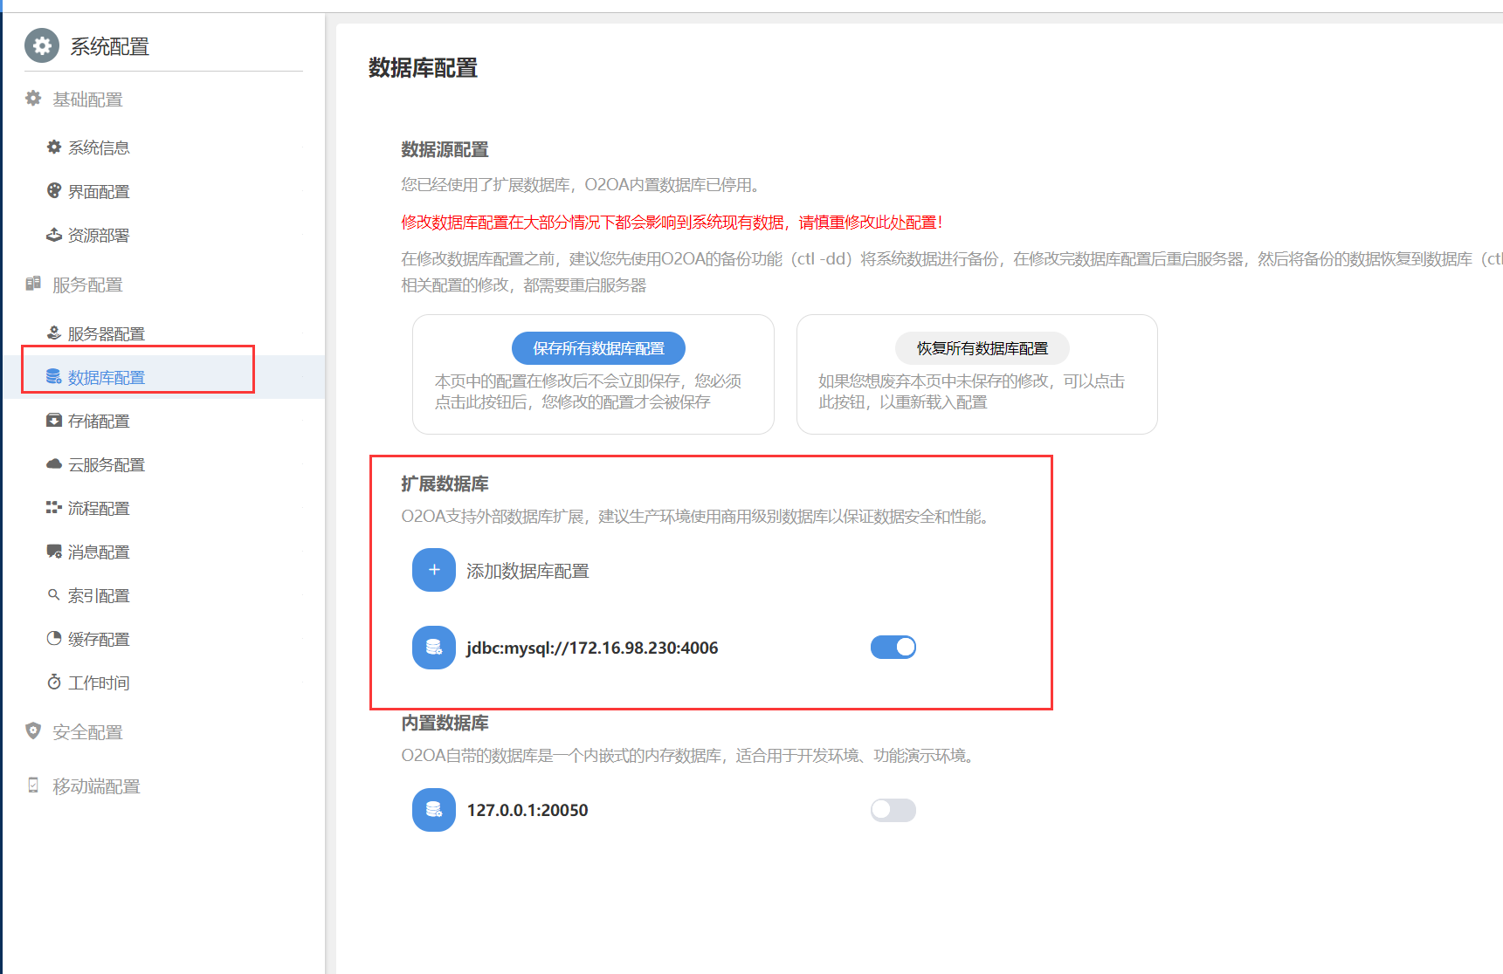The height and width of the screenshot is (974, 1503).
Task: Click the 资源部署 upload icon
Action: click(54, 235)
